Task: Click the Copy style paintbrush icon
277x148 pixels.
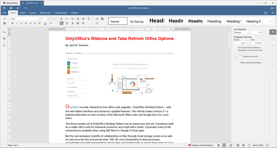Action: click(97, 23)
